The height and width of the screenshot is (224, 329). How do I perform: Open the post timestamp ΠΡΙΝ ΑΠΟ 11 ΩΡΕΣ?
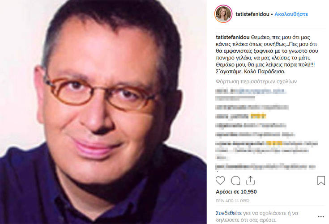232,201
